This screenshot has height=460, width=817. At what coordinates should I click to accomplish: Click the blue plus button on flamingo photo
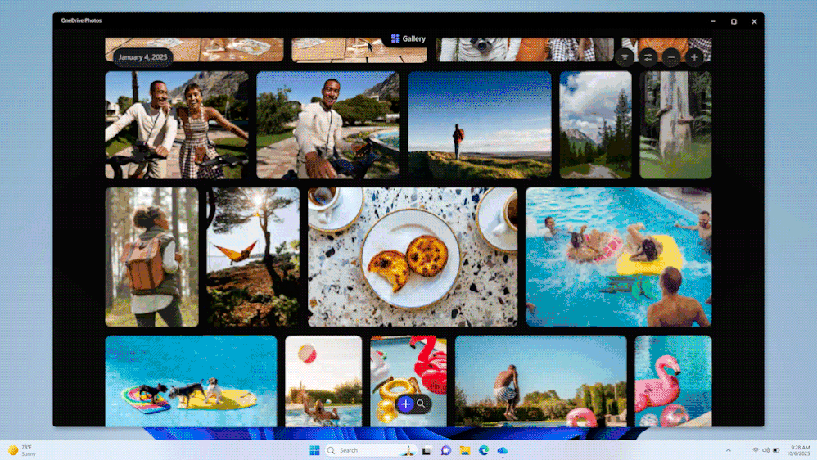point(405,404)
